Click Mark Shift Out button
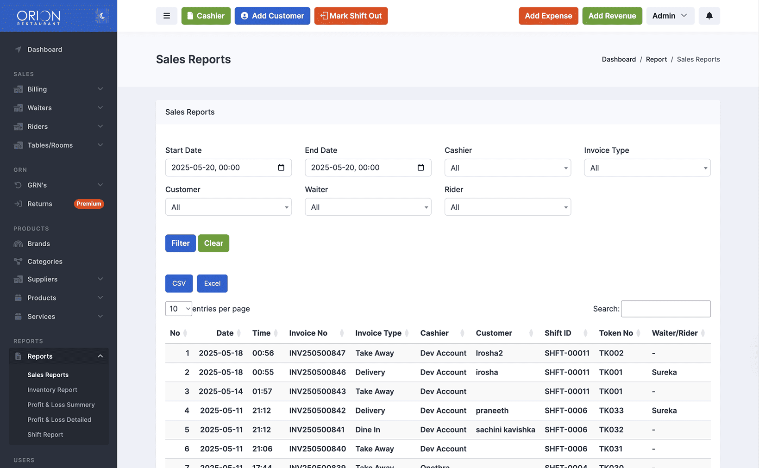 (351, 16)
